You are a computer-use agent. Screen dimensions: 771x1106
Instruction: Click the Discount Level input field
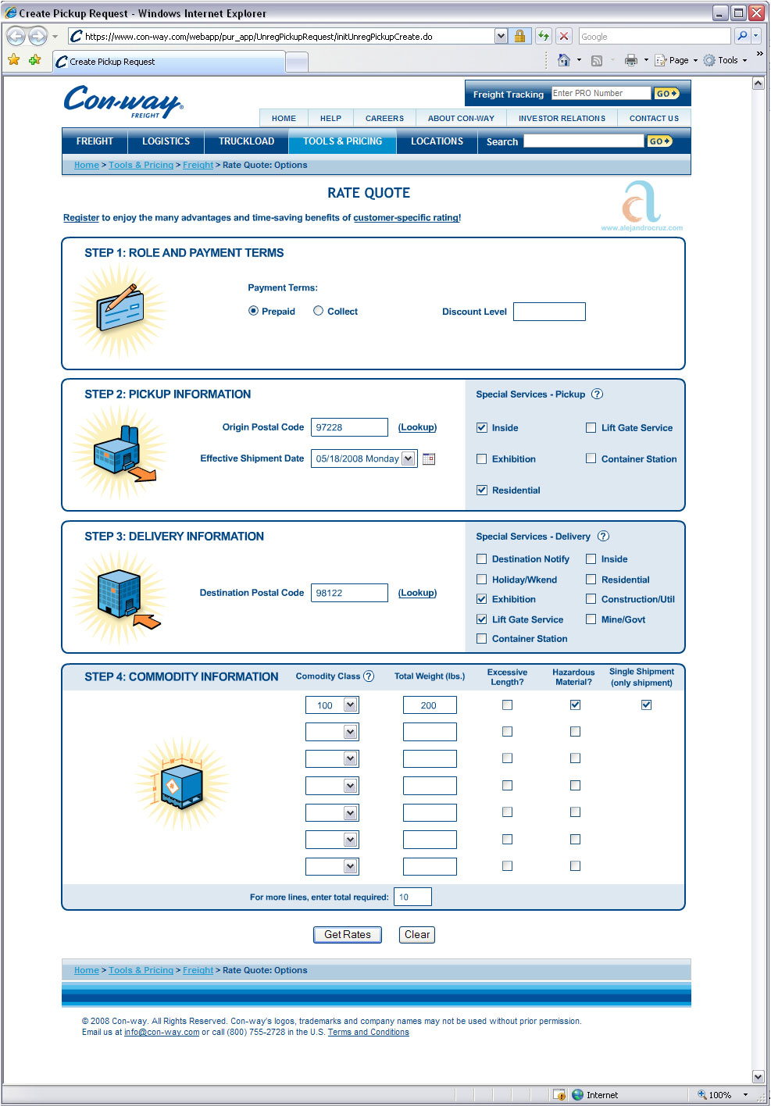point(549,312)
